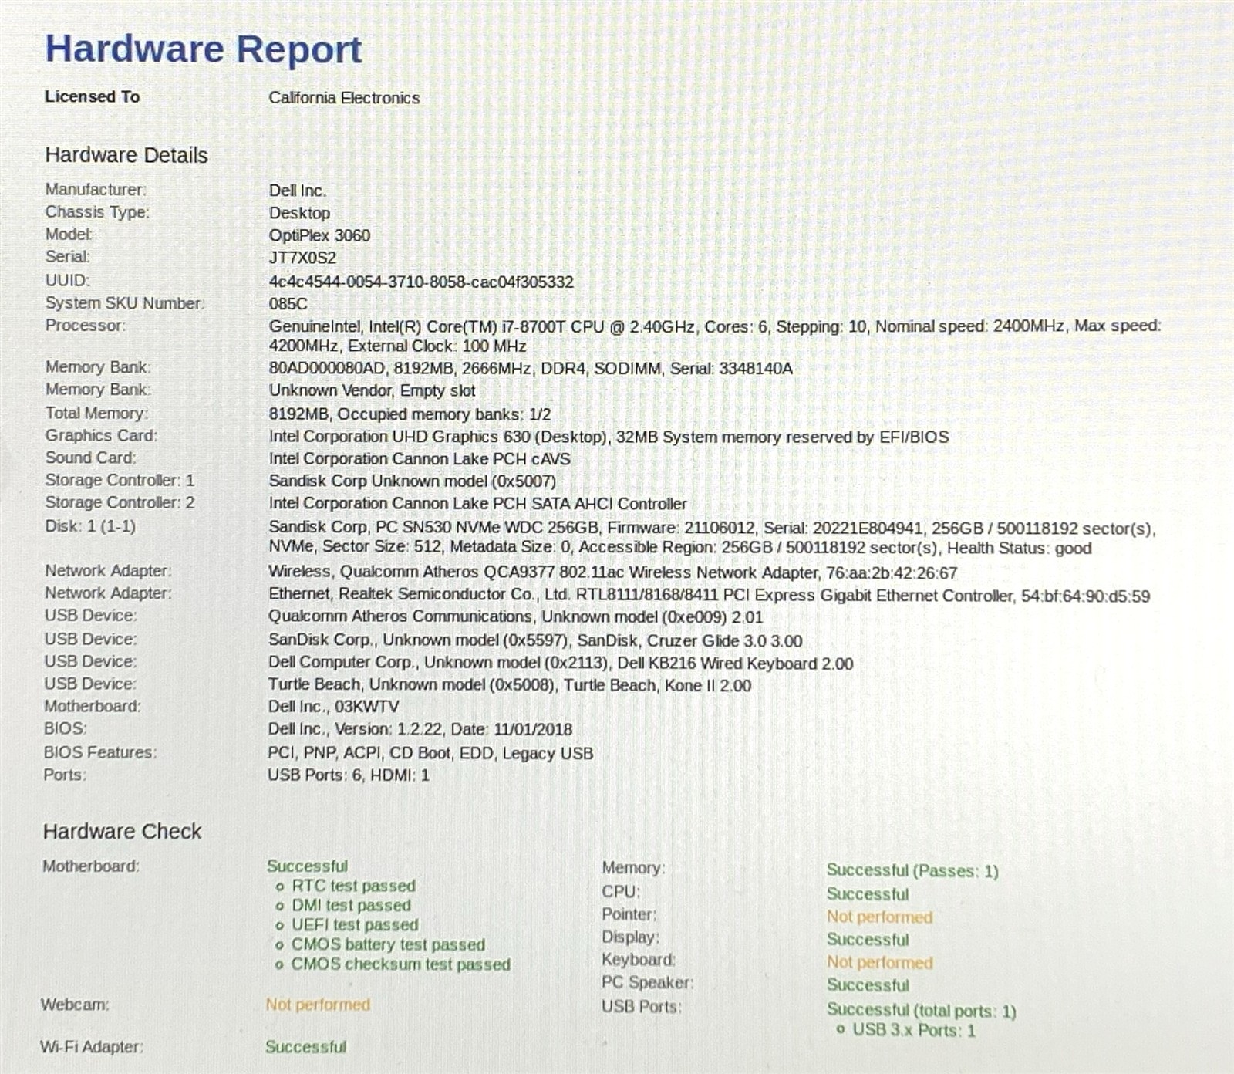Click the SanDisk Cruzer Glide 3.0 entry
The width and height of the screenshot is (1234, 1074).
click(x=535, y=640)
